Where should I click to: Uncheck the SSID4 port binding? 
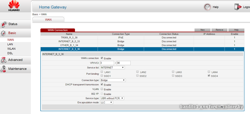(209, 76)
